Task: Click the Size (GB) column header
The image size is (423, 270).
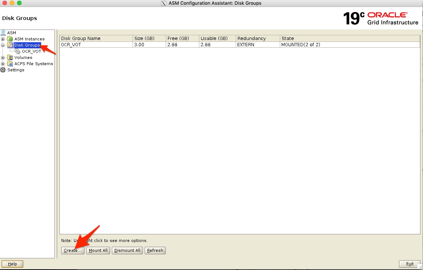Action: 149,38
